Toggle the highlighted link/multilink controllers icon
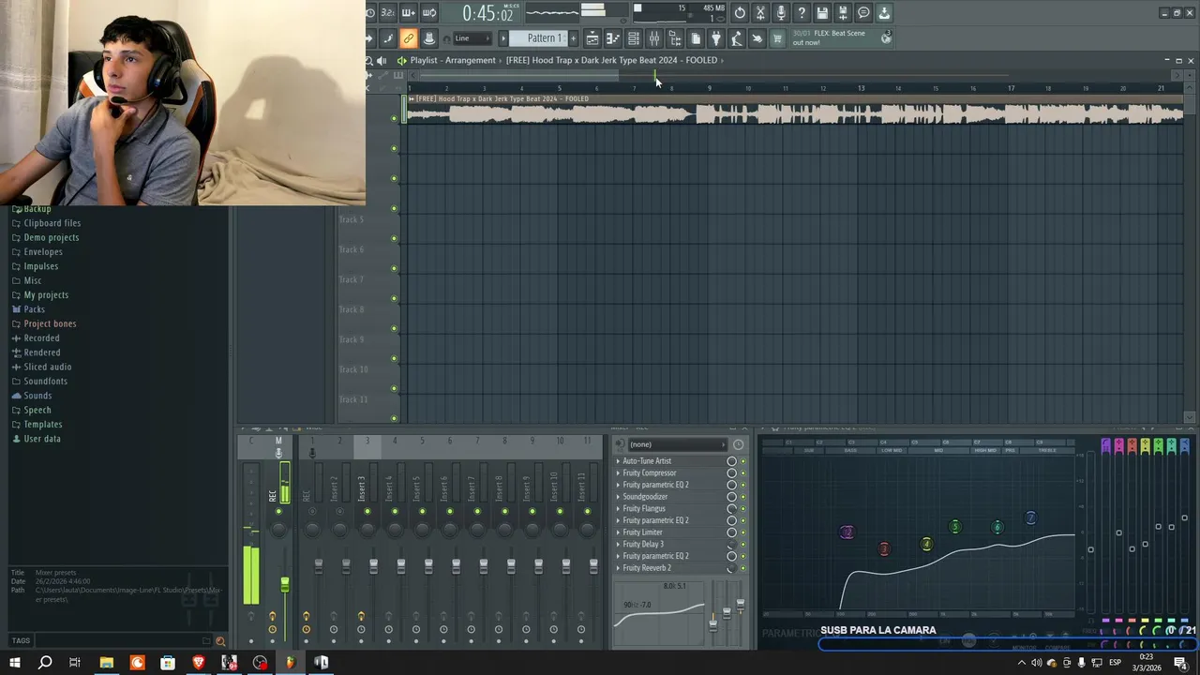The height and width of the screenshot is (675, 1200). pos(409,38)
